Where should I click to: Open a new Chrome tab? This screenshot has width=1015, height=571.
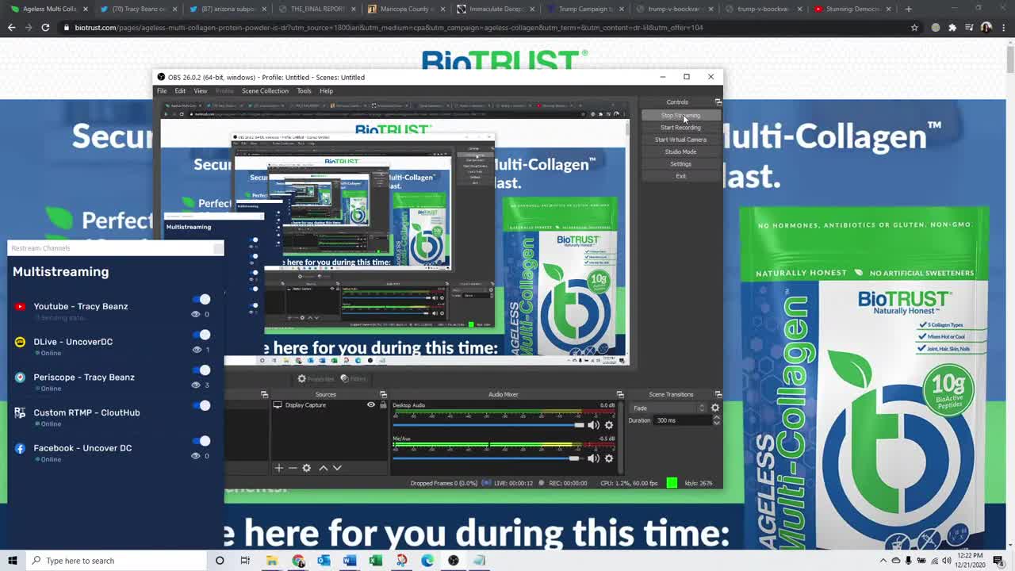click(x=909, y=9)
